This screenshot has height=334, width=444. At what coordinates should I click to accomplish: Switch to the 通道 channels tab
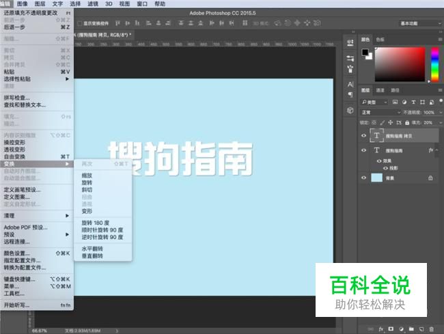[x=380, y=90]
